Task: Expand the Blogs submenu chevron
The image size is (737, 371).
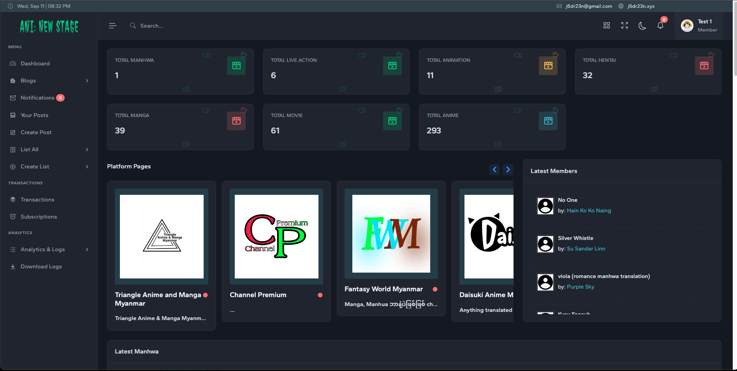Action: pyautogui.click(x=87, y=80)
